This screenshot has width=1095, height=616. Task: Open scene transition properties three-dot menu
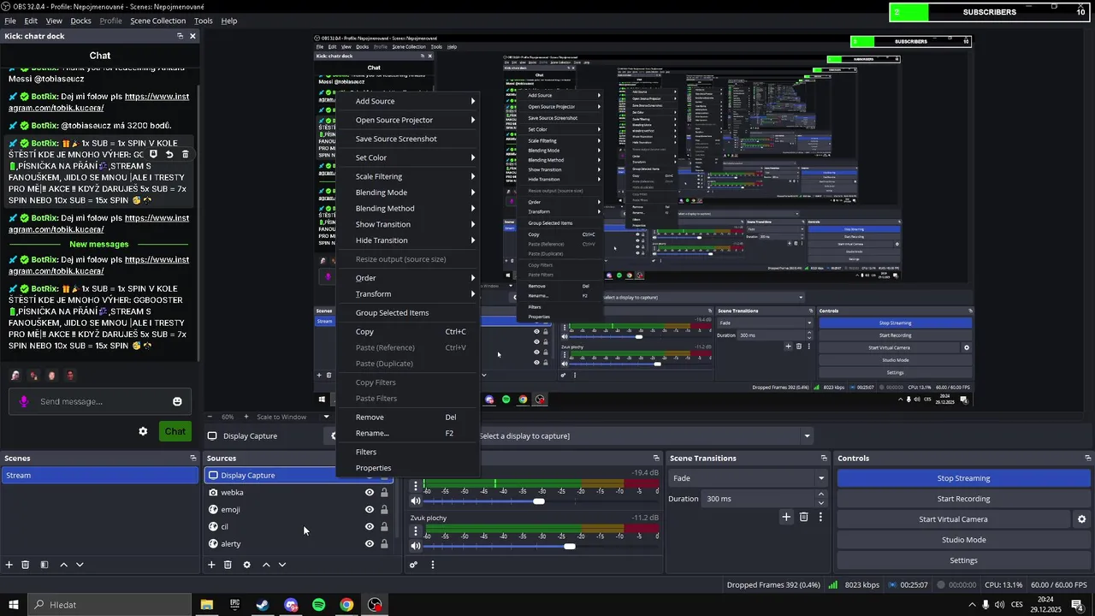[x=820, y=517]
